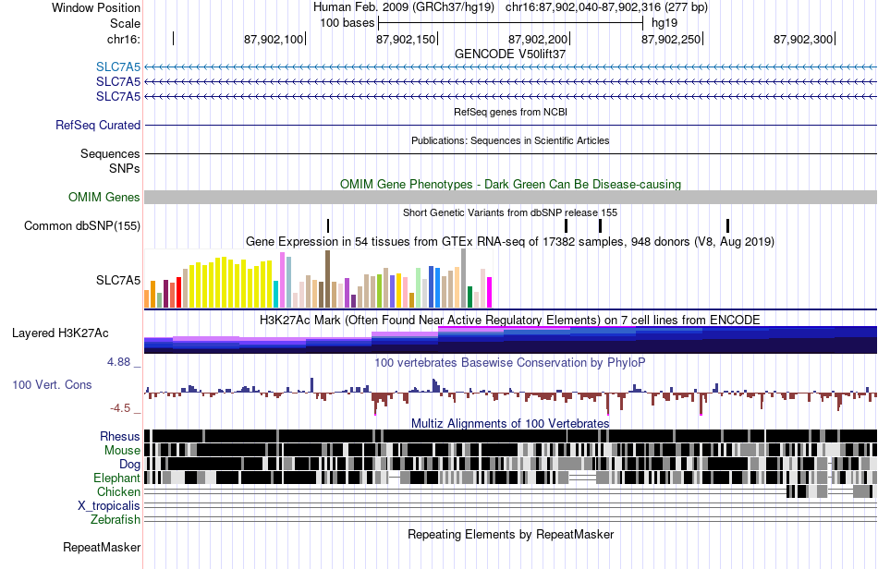
Task: Click the 'Human Feb. 2009 (GRCh37/hg19)' text
Action: 404,7
